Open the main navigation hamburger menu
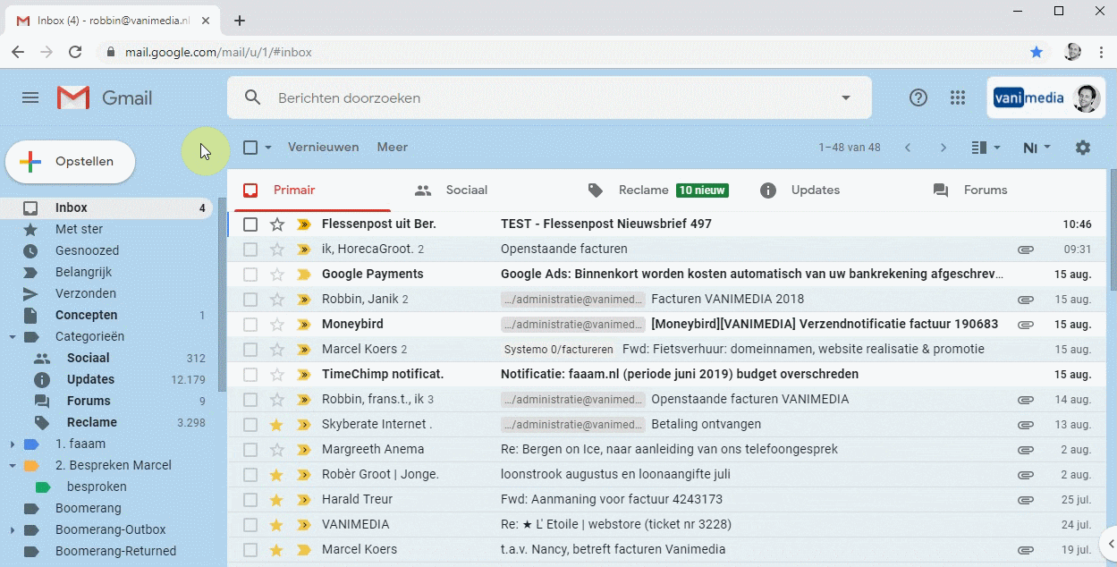This screenshot has height=567, width=1117. (30, 97)
